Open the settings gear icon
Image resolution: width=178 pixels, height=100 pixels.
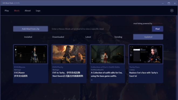click(x=172, y=11)
